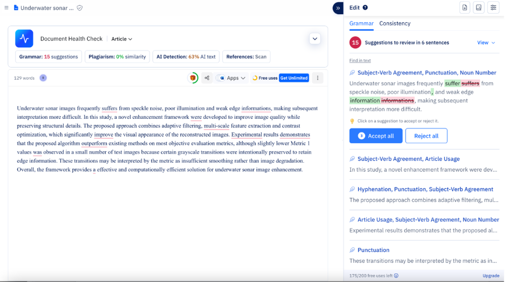
Task: Open the hamburger menu icon
Action: coord(6,8)
